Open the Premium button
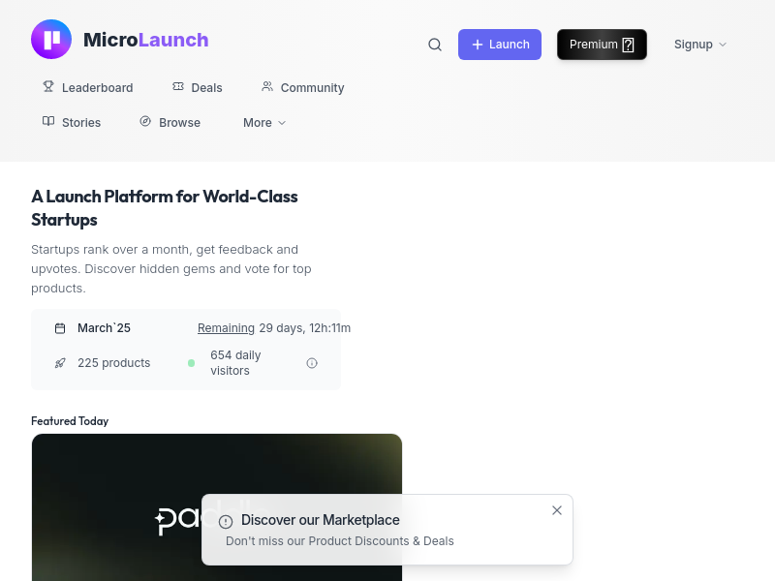 tap(602, 45)
